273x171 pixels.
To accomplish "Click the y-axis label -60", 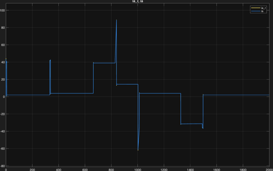I will (2, 149).
